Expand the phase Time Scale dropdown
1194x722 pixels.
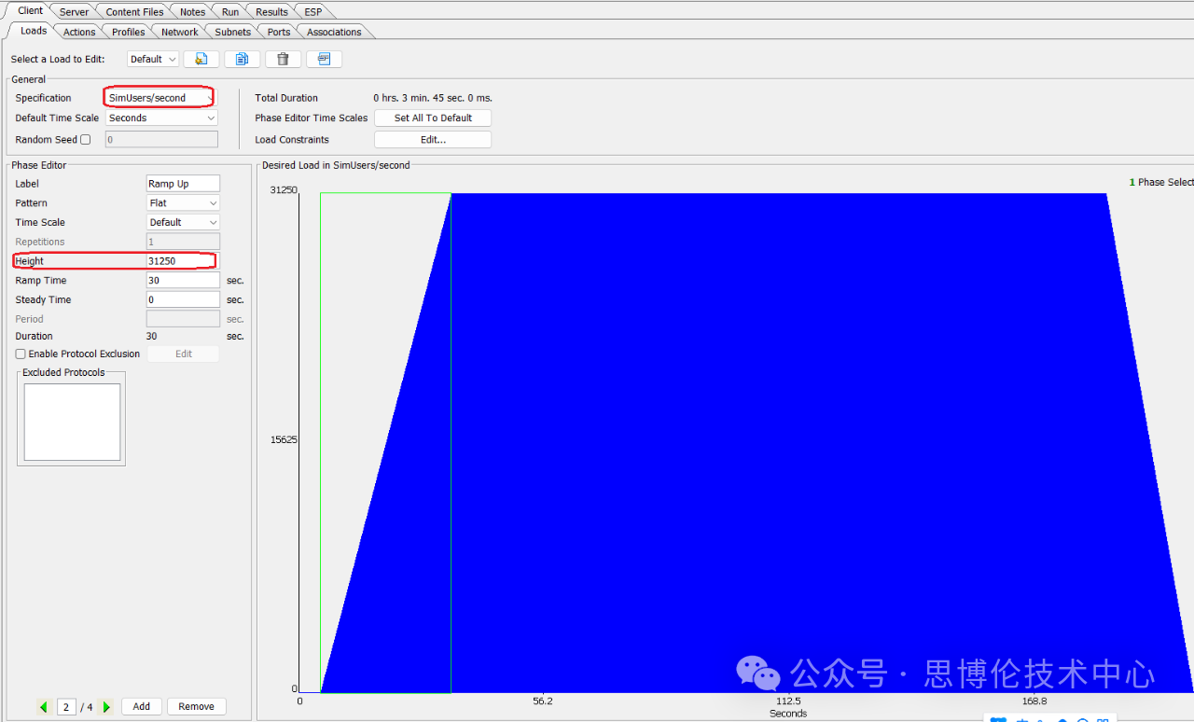(x=183, y=223)
